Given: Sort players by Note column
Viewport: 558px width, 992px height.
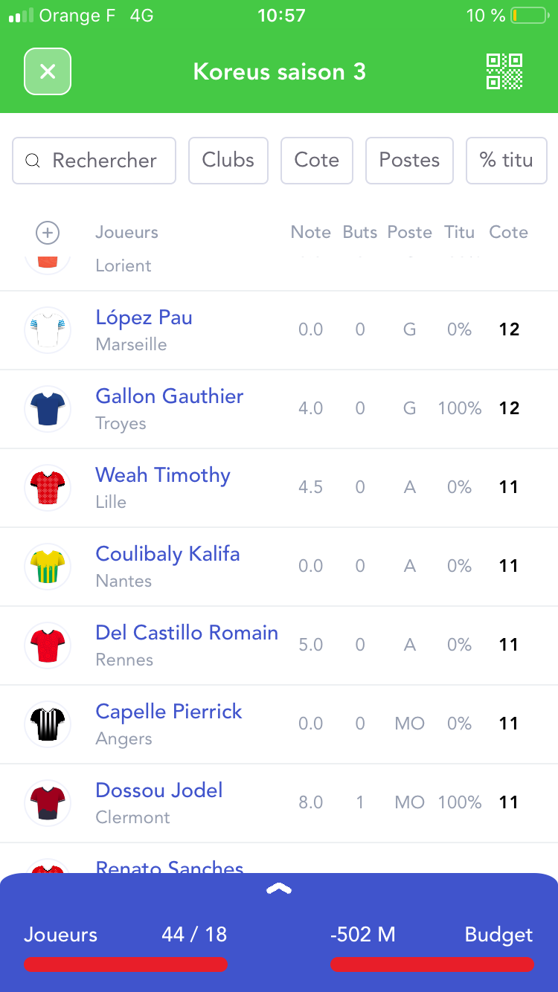Looking at the screenshot, I should pos(310,233).
